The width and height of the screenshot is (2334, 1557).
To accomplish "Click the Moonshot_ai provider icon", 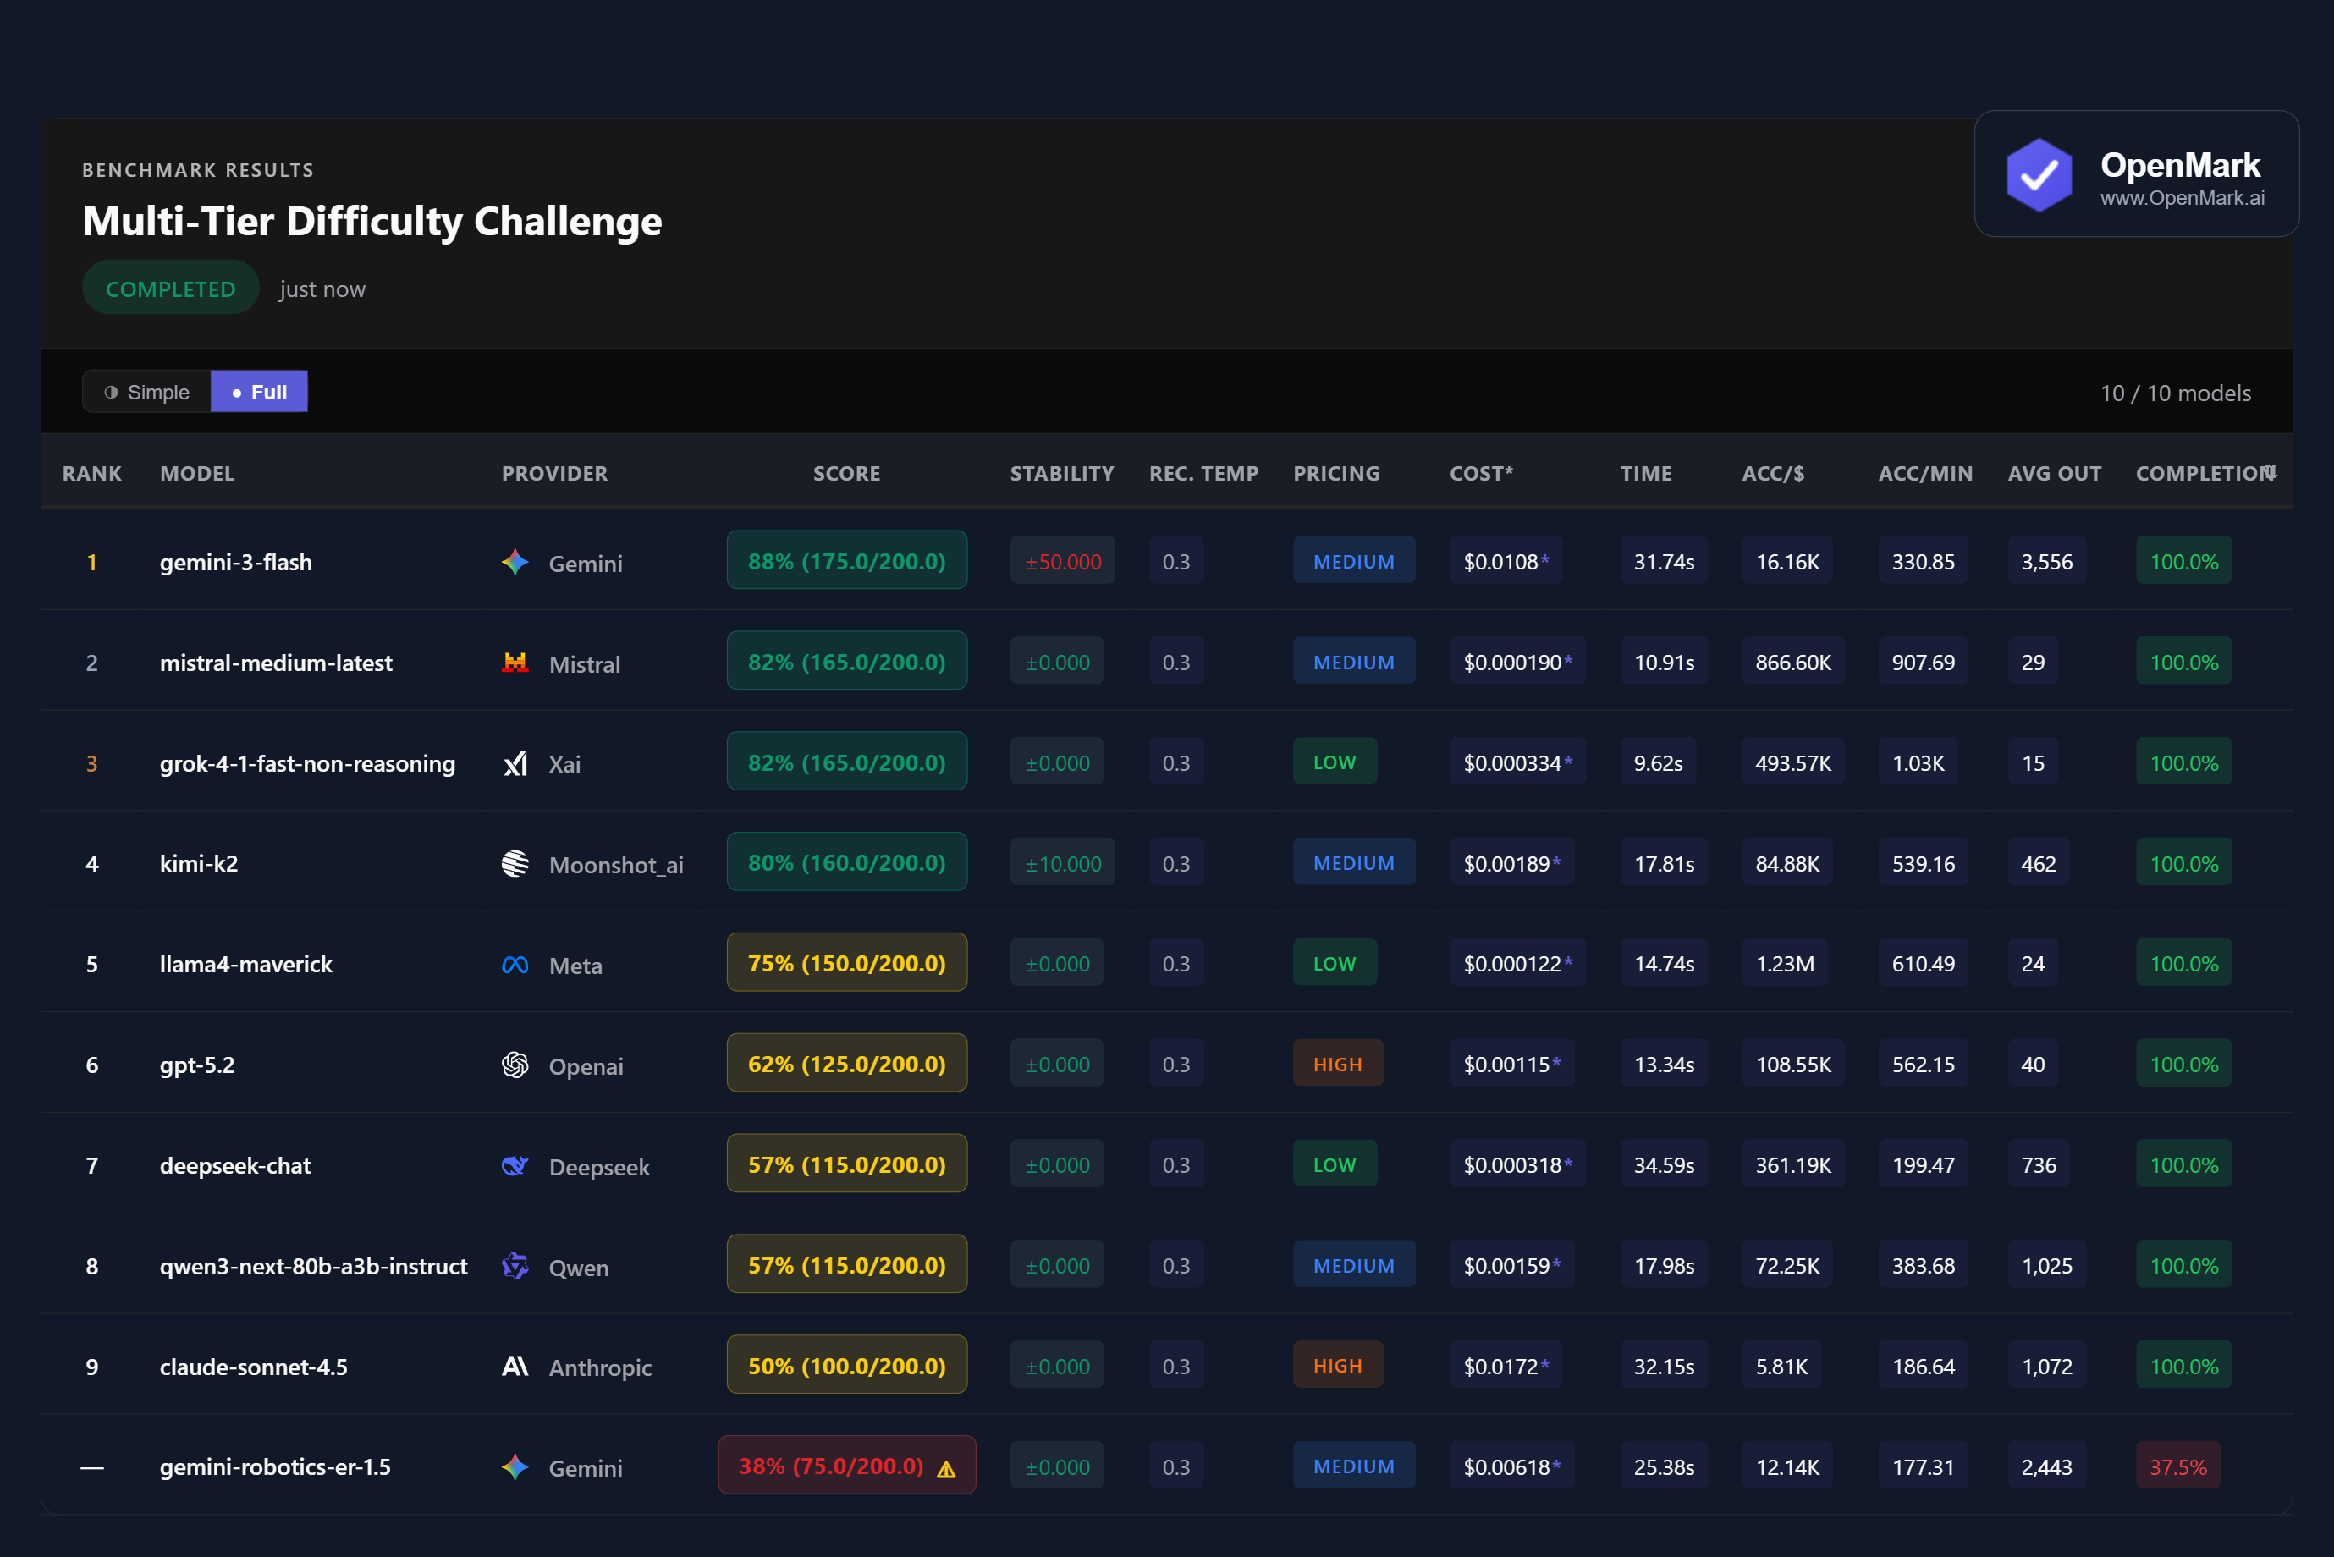I will tap(515, 864).
